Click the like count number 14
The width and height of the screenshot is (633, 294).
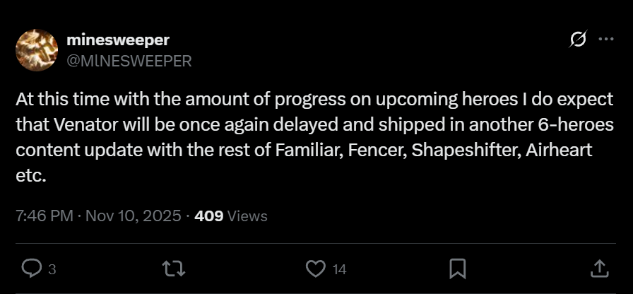tap(340, 269)
